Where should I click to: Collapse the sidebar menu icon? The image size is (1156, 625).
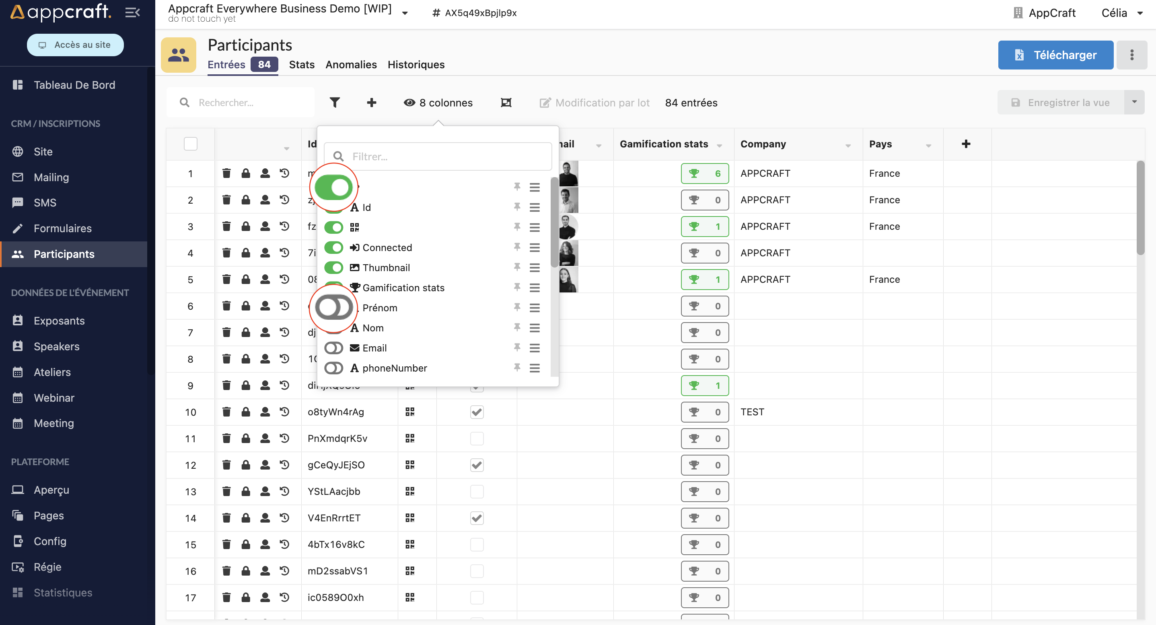coord(132,12)
